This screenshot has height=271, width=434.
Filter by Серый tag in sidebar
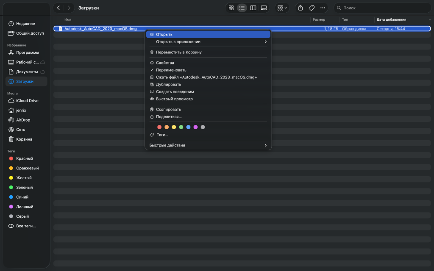(26, 216)
